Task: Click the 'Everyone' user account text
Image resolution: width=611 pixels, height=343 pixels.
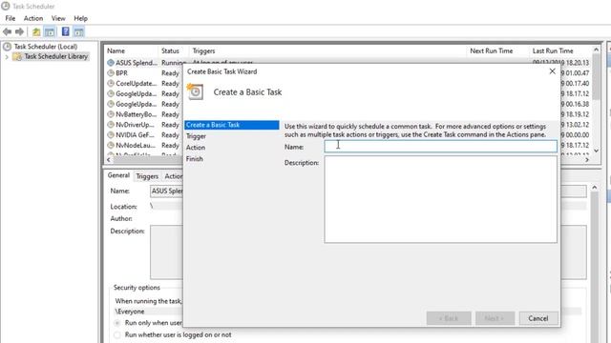Action: tap(130, 312)
